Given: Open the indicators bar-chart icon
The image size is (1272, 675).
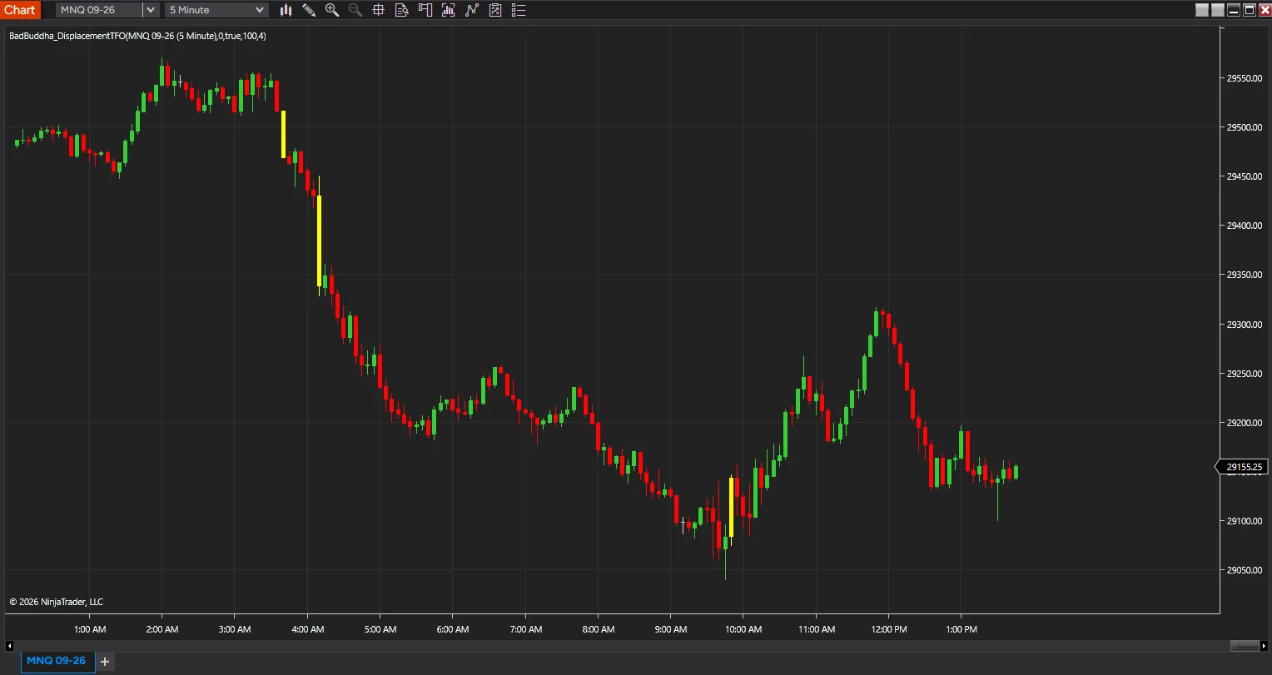Looking at the screenshot, I should pos(449,10).
